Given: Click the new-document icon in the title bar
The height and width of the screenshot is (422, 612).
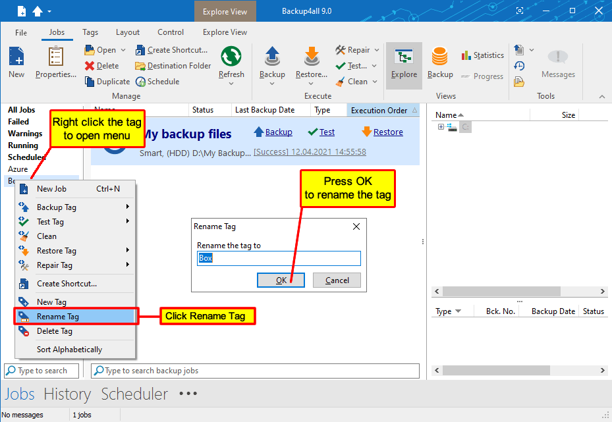Looking at the screenshot, I should pos(22,11).
